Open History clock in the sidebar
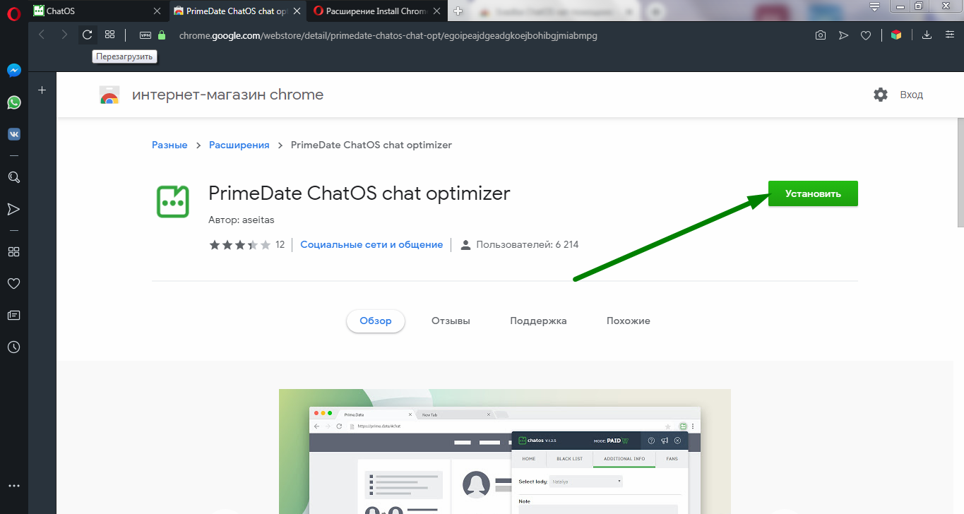Viewport: 964px width, 514px height. click(14, 347)
